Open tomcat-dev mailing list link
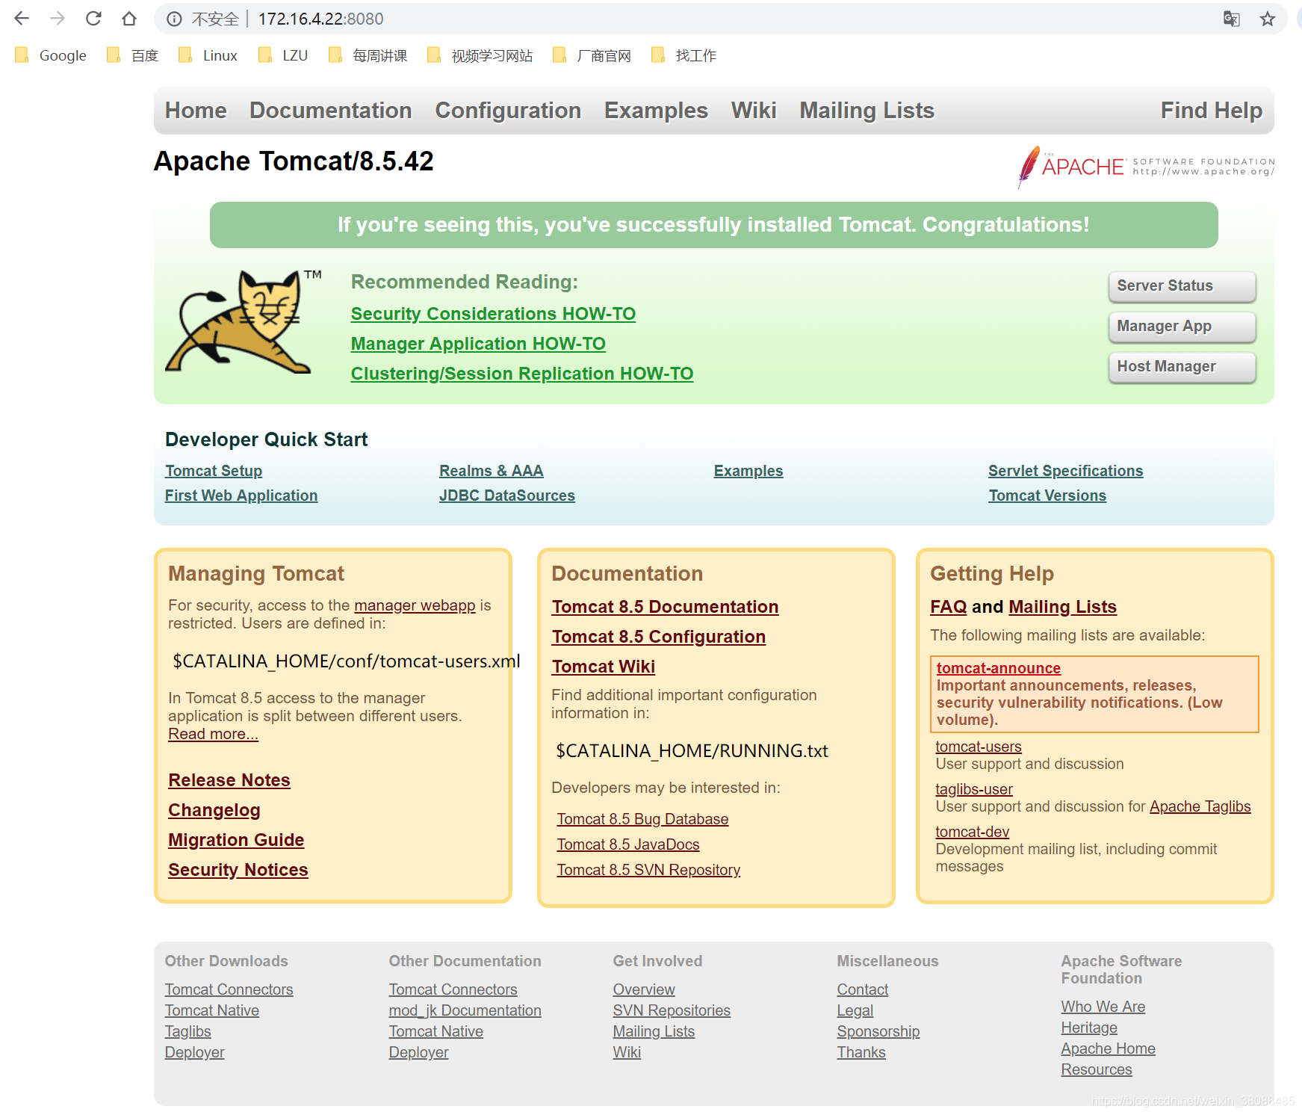This screenshot has width=1302, height=1115. tap(973, 832)
